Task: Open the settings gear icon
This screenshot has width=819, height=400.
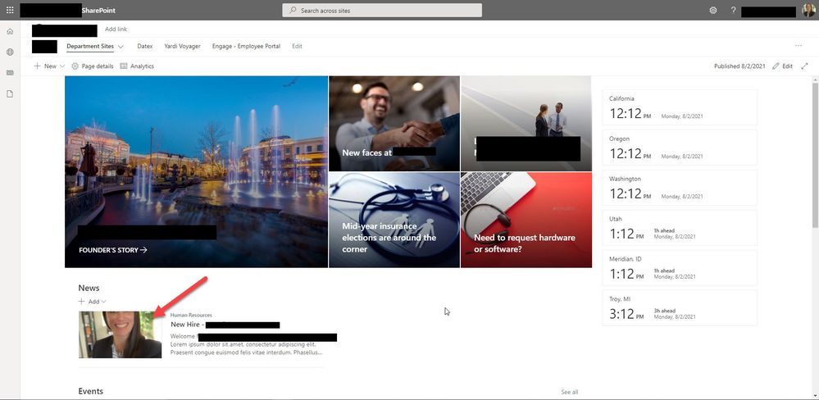Action: pos(713,10)
